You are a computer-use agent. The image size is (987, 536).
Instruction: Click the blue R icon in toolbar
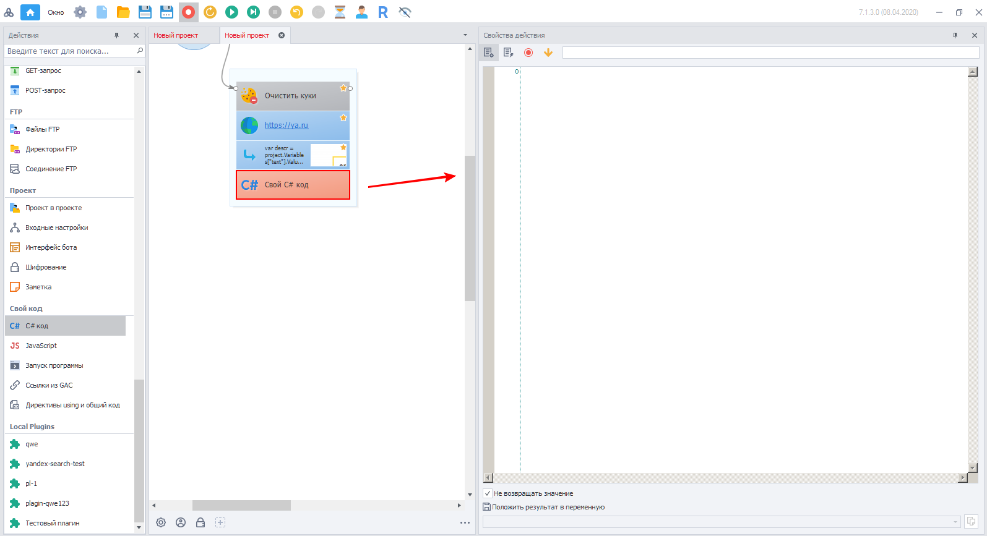[383, 12]
